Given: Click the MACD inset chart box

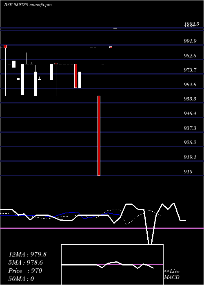Looking at the screenshot, I should pyautogui.click(x=112, y=265).
